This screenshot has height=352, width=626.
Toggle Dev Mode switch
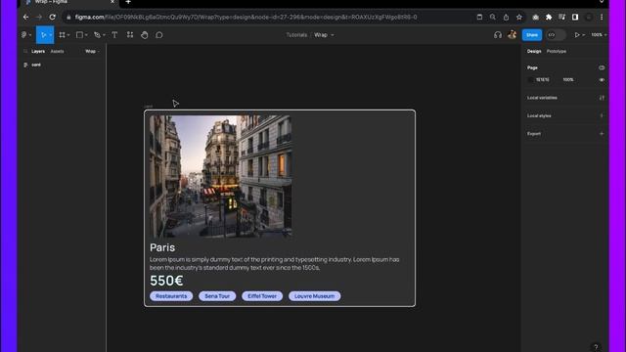556,35
